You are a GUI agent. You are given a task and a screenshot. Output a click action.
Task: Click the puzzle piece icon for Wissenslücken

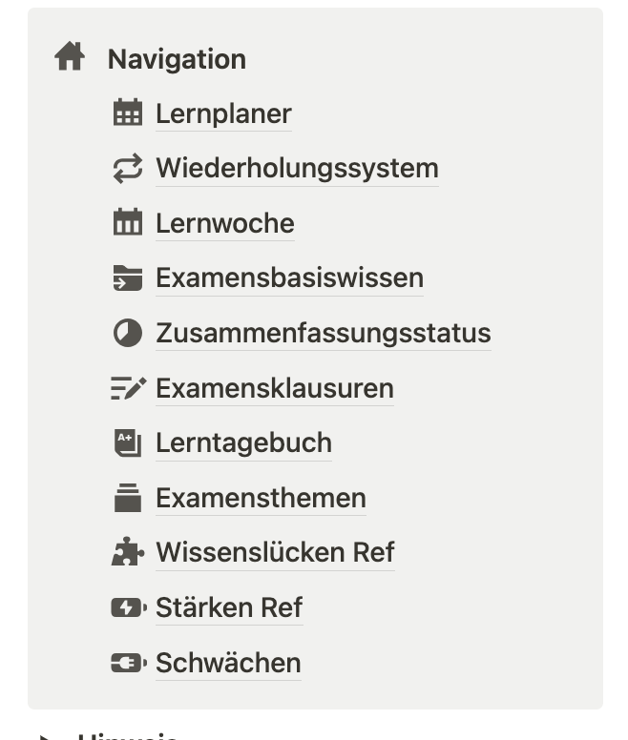pyautogui.click(x=127, y=552)
